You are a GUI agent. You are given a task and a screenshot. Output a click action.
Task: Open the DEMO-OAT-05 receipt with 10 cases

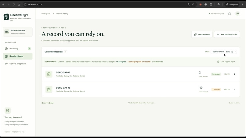(x=141, y=90)
